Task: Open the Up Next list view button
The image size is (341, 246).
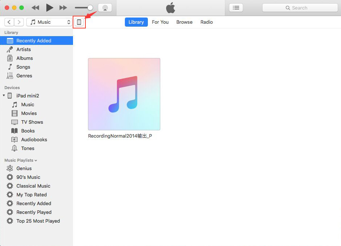Action: tap(236, 8)
